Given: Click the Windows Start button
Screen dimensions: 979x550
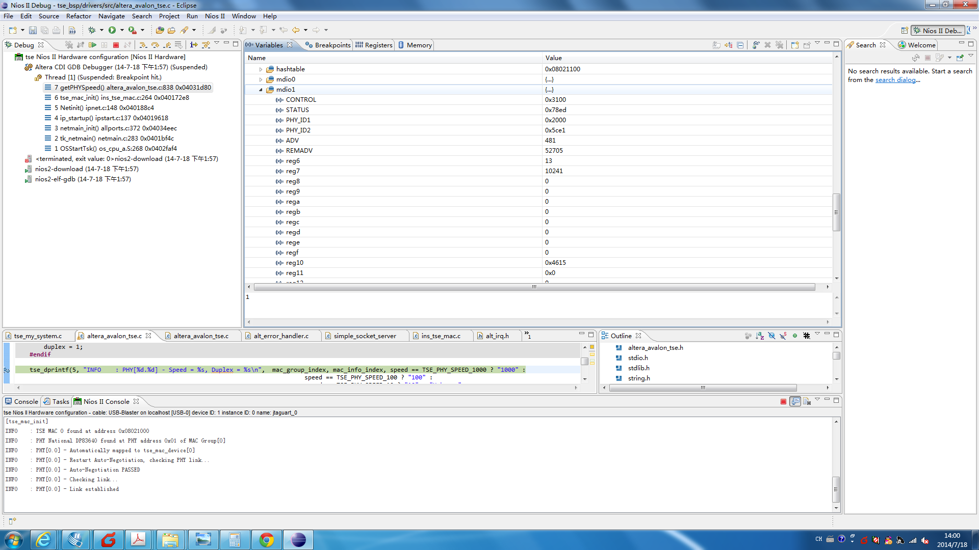Looking at the screenshot, I should point(13,540).
